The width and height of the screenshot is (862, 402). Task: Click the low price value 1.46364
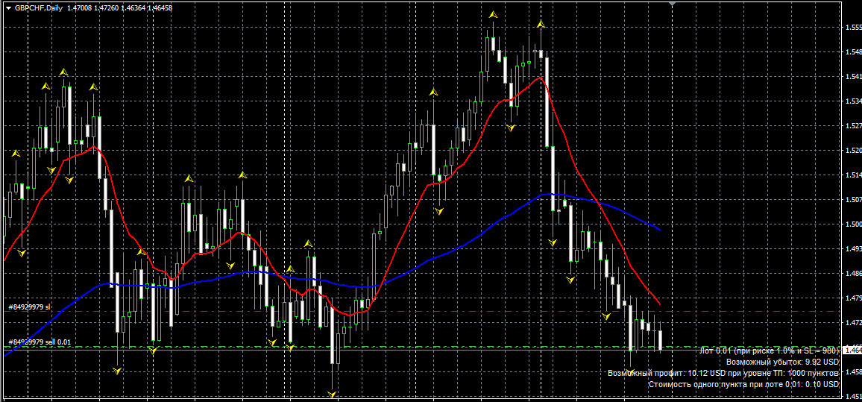pos(132,9)
